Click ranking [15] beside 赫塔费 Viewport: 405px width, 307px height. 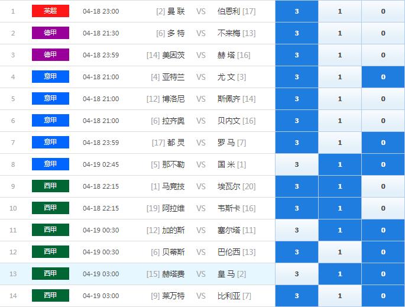pos(153,274)
